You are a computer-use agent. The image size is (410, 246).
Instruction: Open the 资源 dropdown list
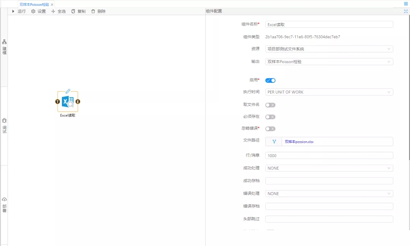(329, 49)
